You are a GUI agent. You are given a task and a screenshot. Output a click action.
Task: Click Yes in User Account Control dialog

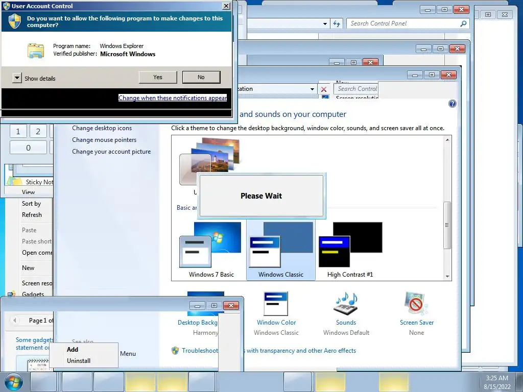coord(158,77)
